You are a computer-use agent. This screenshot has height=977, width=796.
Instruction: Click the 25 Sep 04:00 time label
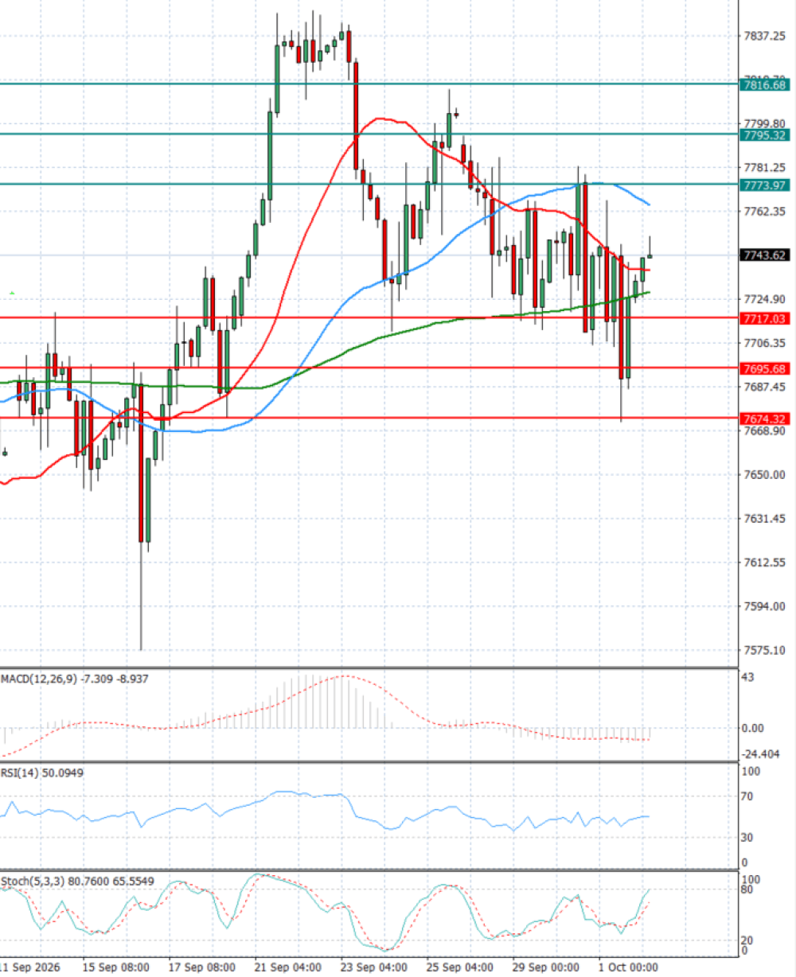pyautogui.click(x=459, y=967)
